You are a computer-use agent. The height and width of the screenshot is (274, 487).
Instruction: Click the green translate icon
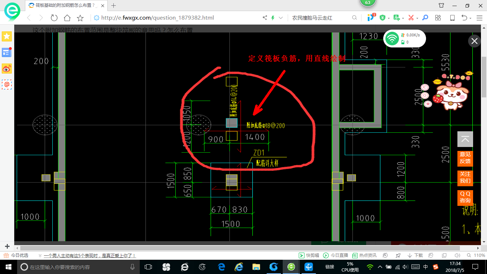pos(396,18)
